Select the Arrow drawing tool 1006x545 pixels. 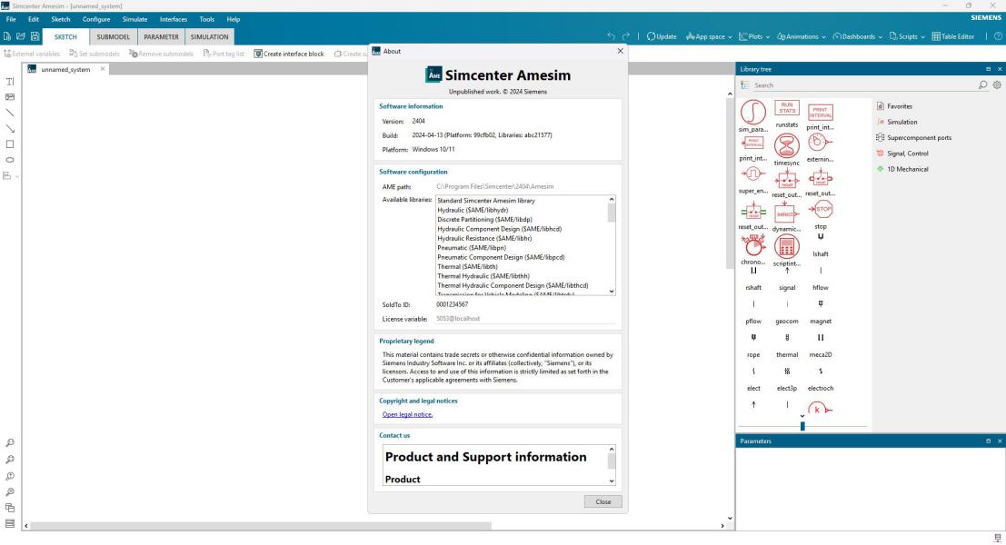(10, 128)
